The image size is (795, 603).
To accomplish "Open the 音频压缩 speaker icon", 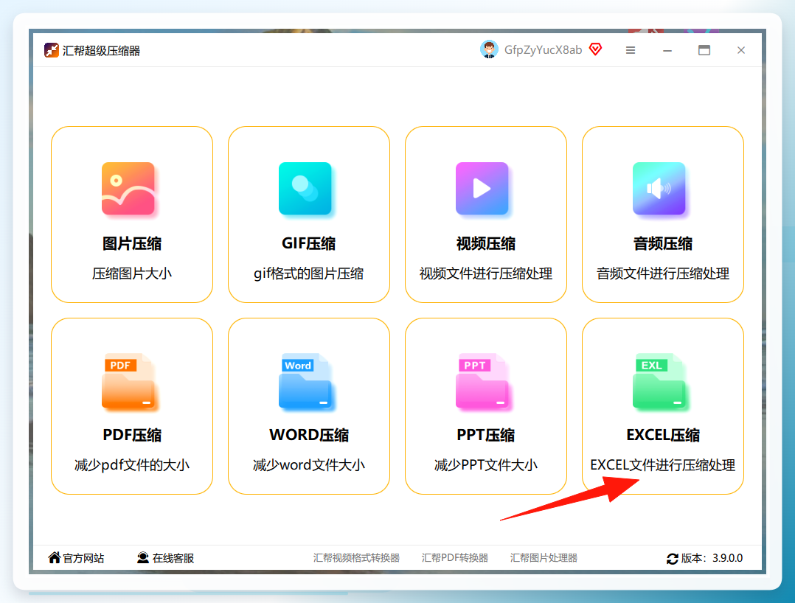I will 659,189.
